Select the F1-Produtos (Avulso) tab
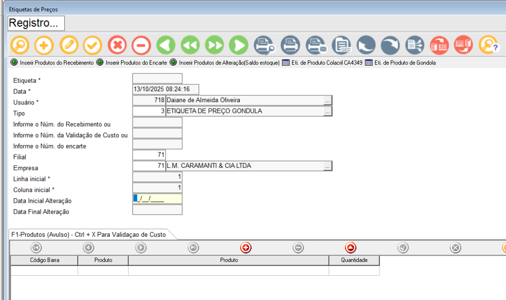The height and width of the screenshot is (300, 506). 88,234
